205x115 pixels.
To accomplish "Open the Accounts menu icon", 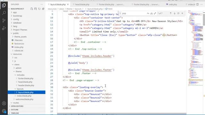I will [4, 103].
